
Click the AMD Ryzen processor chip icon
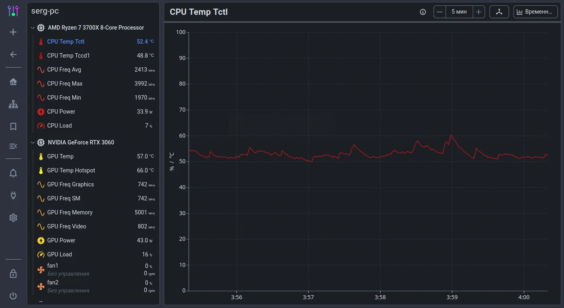(x=41, y=28)
